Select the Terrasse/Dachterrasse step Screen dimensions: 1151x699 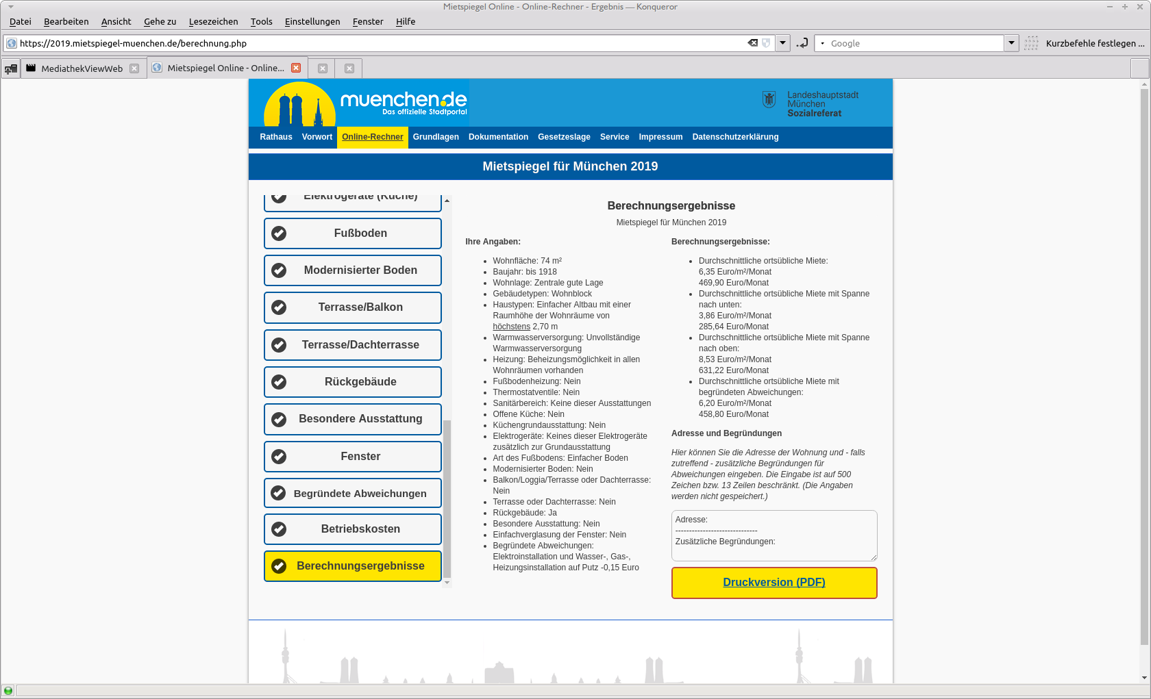[x=353, y=345]
